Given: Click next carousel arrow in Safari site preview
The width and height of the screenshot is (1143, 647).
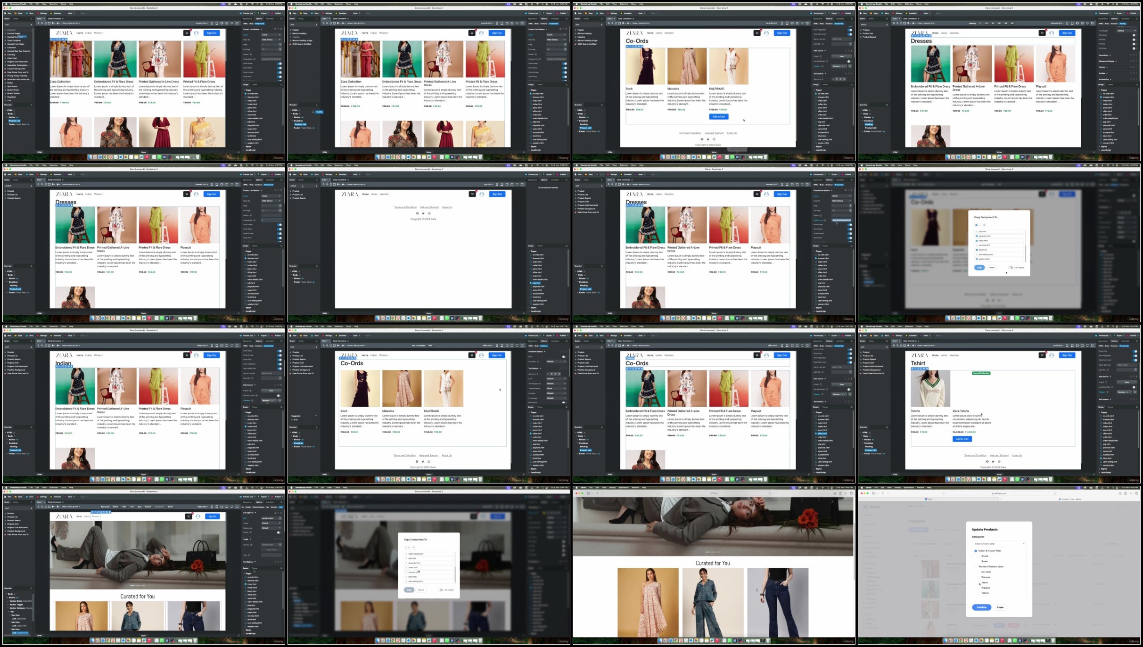Looking at the screenshot, I should (x=832, y=502).
